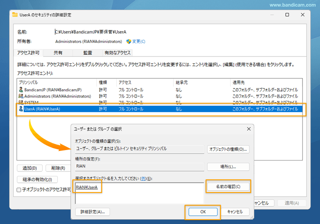Image resolution: width=320 pixels, height=224 pixels.
Task: Open the 有効なアクセス tab
Action: 117,53
